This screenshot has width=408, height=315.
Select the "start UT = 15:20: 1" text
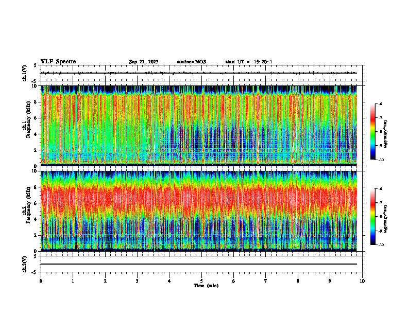(249, 62)
